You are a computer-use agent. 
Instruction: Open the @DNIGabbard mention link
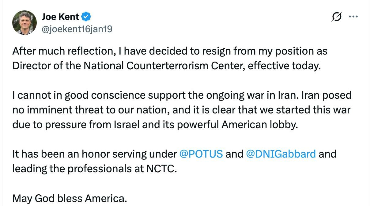281,154
